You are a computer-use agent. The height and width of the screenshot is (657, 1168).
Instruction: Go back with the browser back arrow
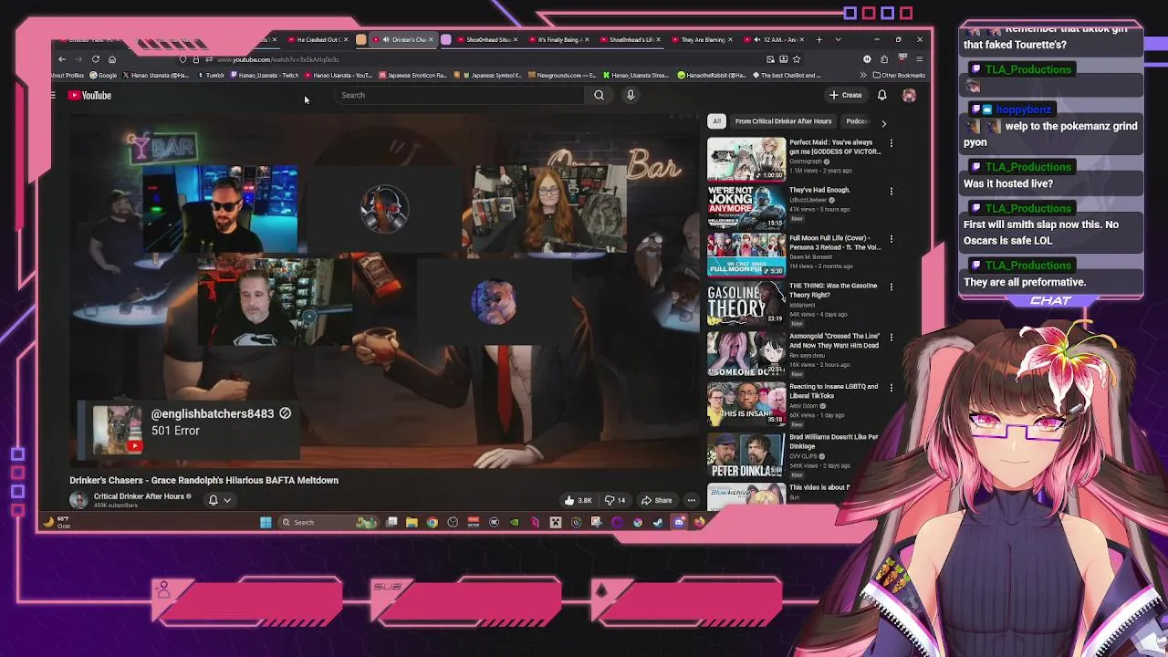pos(62,59)
